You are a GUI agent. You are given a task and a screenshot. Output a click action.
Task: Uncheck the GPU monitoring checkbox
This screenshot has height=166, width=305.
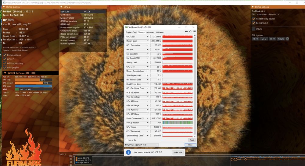pos(5,63)
